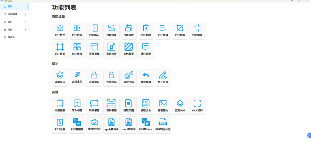
Task: Launch the 添加水印 watermark tool
Action: coord(60,77)
